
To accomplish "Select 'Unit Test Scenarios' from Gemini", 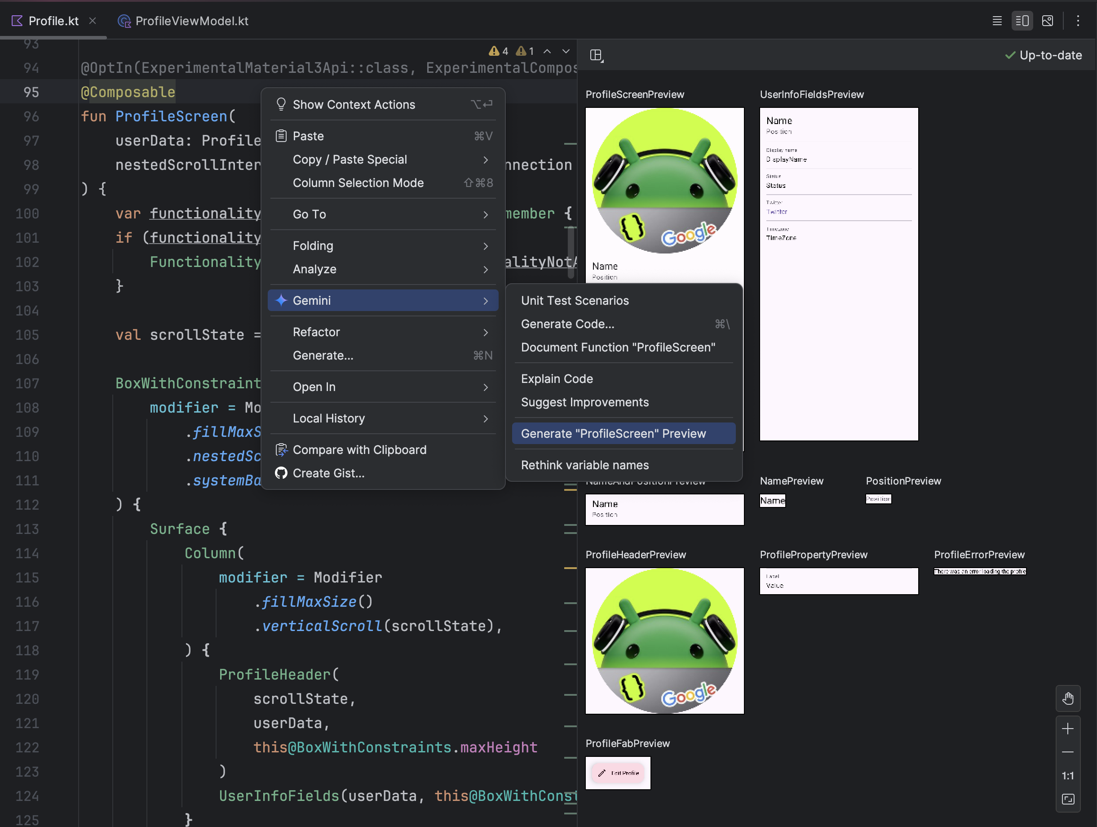I will click(575, 300).
